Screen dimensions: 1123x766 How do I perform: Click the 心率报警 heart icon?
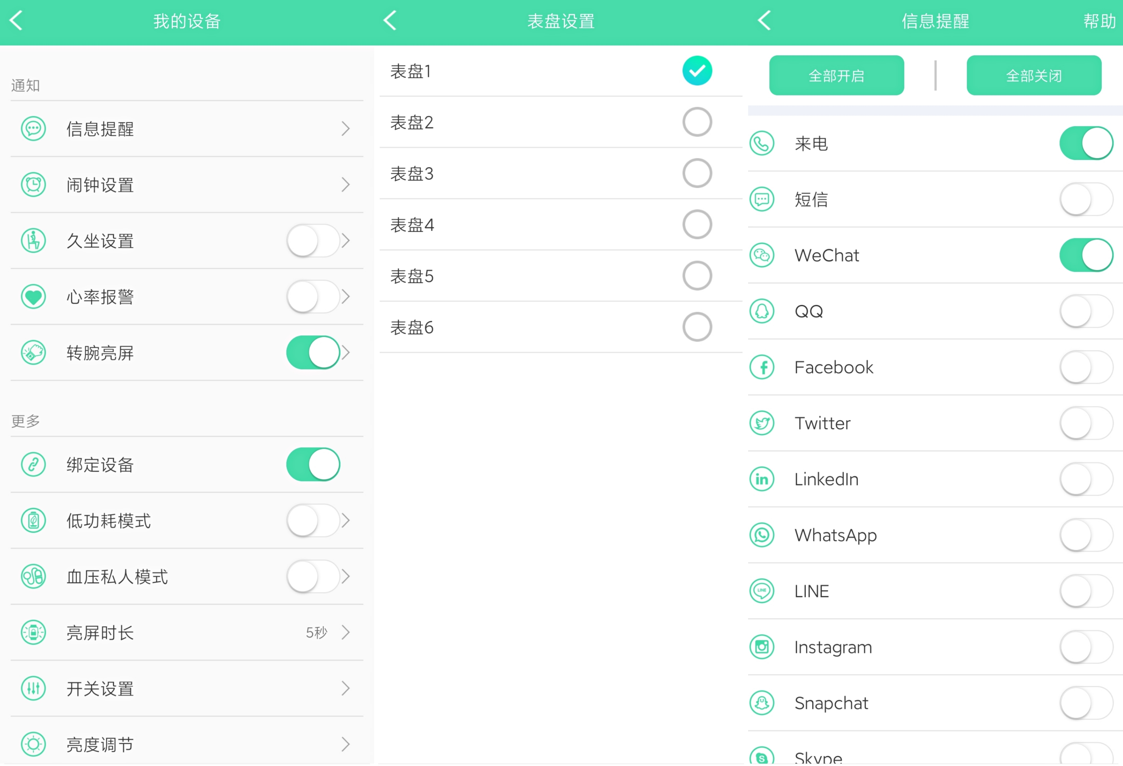[33, 297]
